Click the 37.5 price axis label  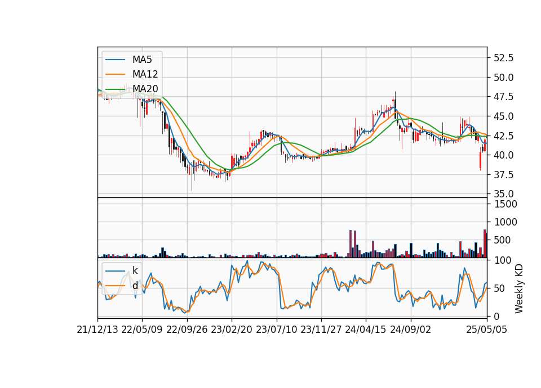503,174
